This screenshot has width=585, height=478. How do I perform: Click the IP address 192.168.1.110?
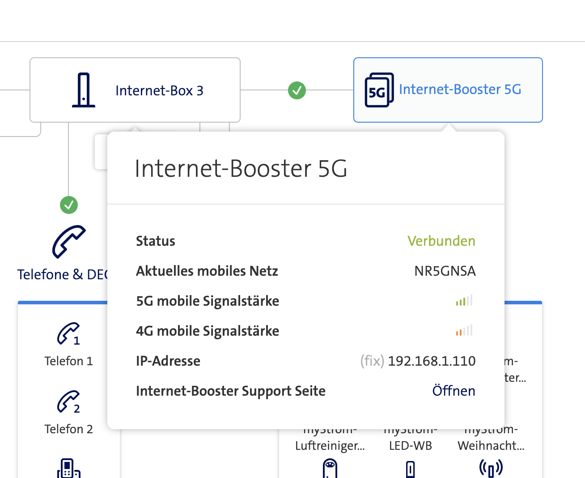pyautogui.click(x=432, y=361)
